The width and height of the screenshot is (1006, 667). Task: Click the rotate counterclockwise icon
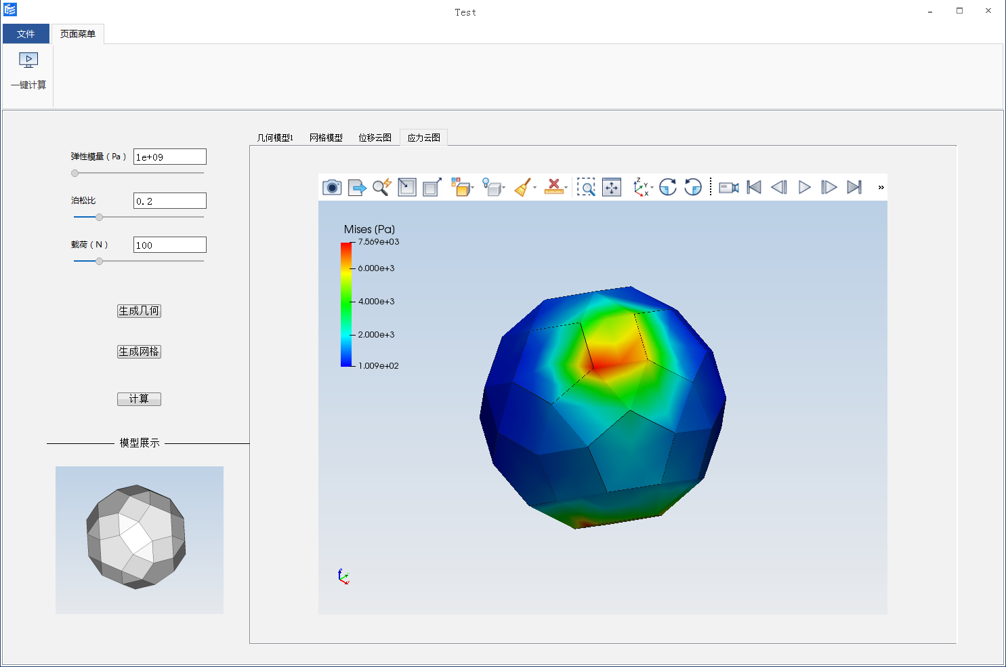(693, 187)
